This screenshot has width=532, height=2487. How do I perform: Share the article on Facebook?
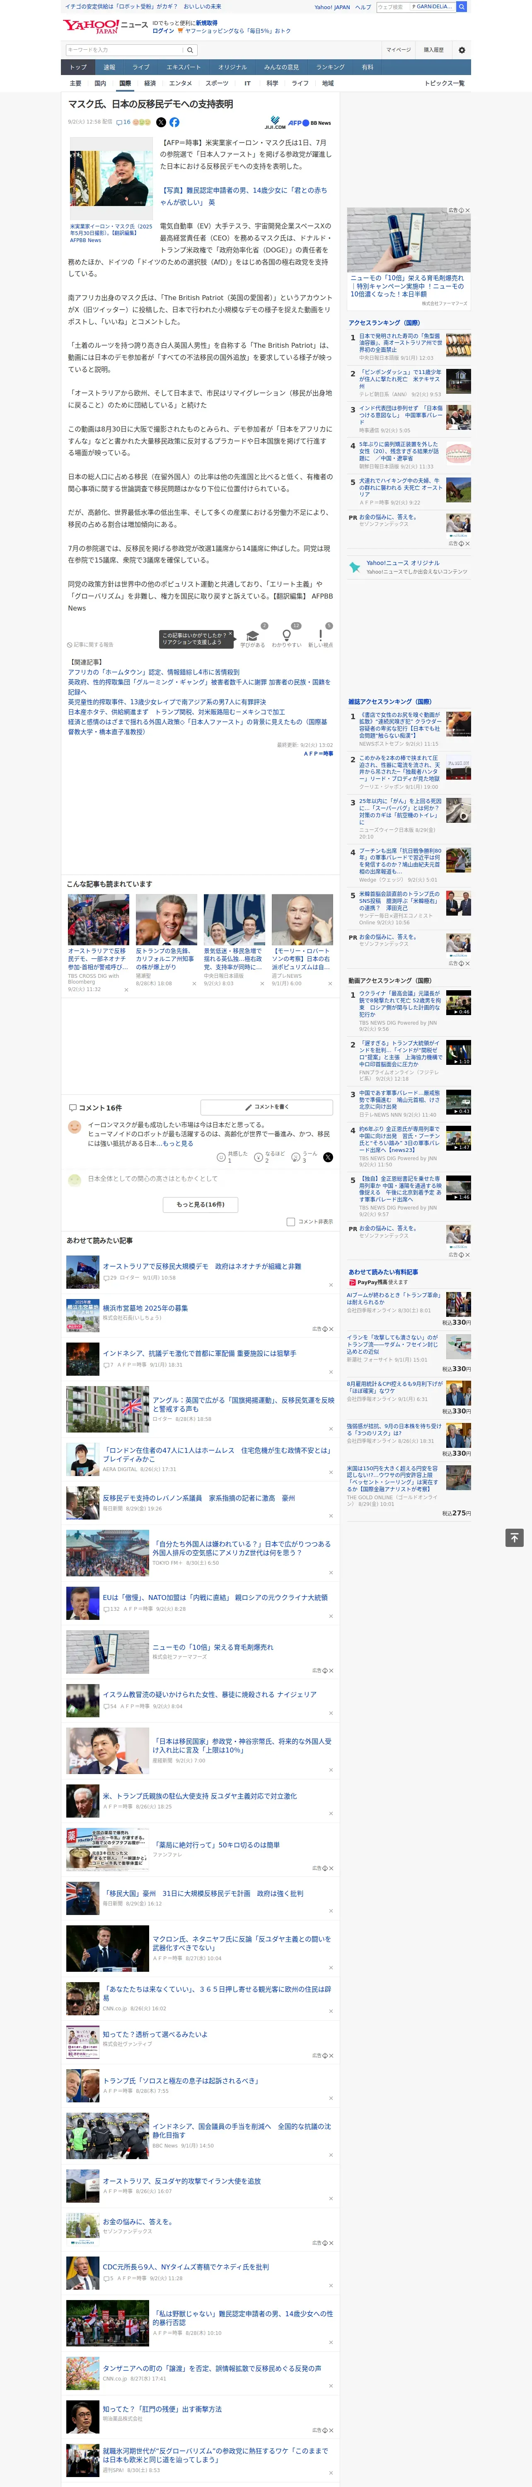pos(175,123)
